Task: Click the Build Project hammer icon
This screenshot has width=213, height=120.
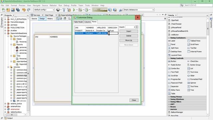Action: 64,10
